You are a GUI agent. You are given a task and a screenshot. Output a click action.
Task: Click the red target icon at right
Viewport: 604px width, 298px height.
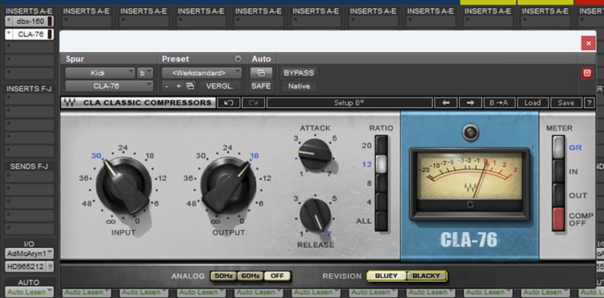pyautogui.click(x=586, y=73)
